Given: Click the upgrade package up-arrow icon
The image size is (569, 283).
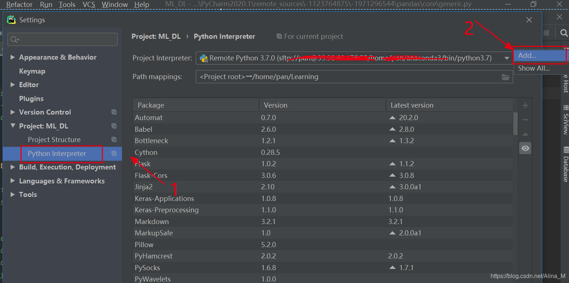Looking at the screenshot, I should tap(525, 134).
